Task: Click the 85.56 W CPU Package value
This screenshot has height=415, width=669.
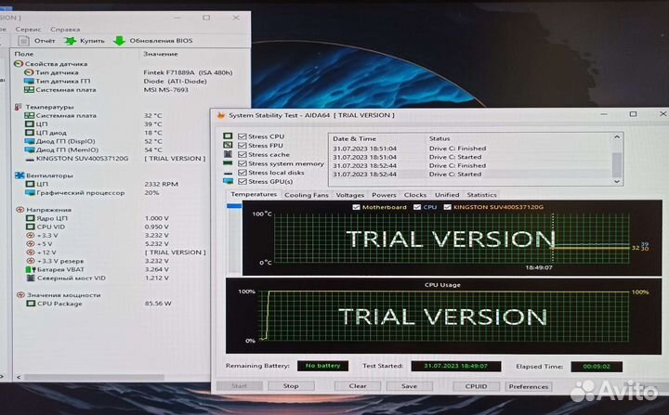Action: pyautogui.click(x=158, y=304)
